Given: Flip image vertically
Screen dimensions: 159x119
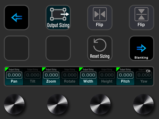Looking at the screenshot, I should (x=141, y=18).
